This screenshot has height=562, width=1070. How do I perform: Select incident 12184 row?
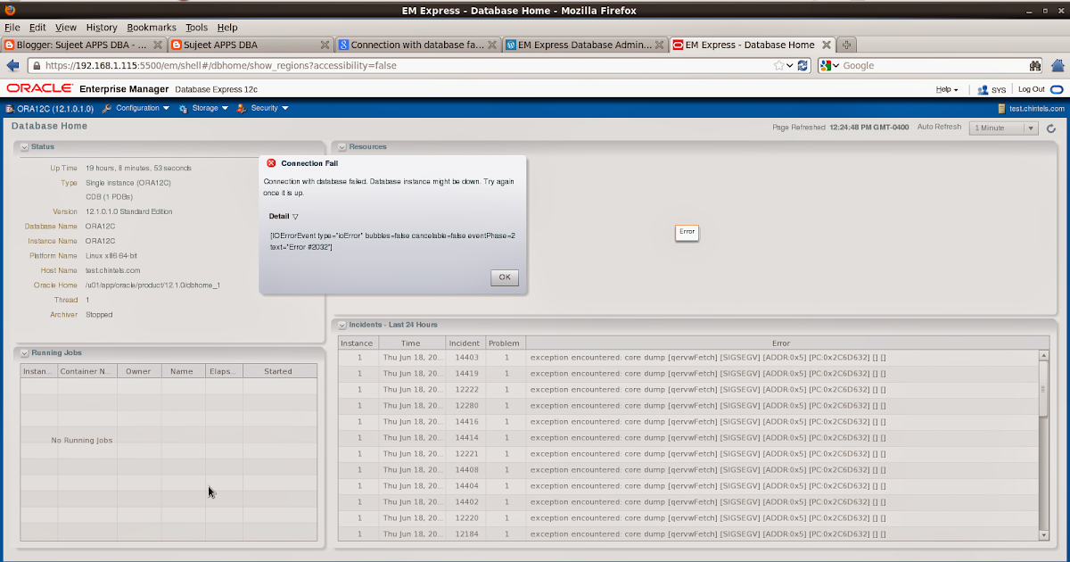point(687,533)
